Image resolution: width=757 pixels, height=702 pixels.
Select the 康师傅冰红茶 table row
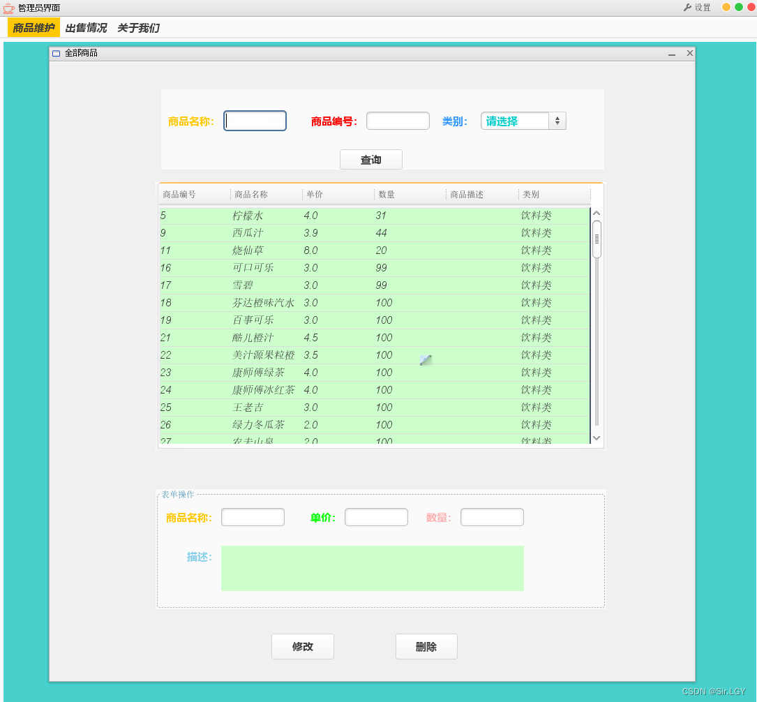click(375, 389)
